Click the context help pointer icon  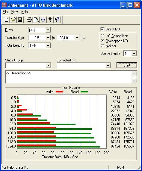coord(57,20)
